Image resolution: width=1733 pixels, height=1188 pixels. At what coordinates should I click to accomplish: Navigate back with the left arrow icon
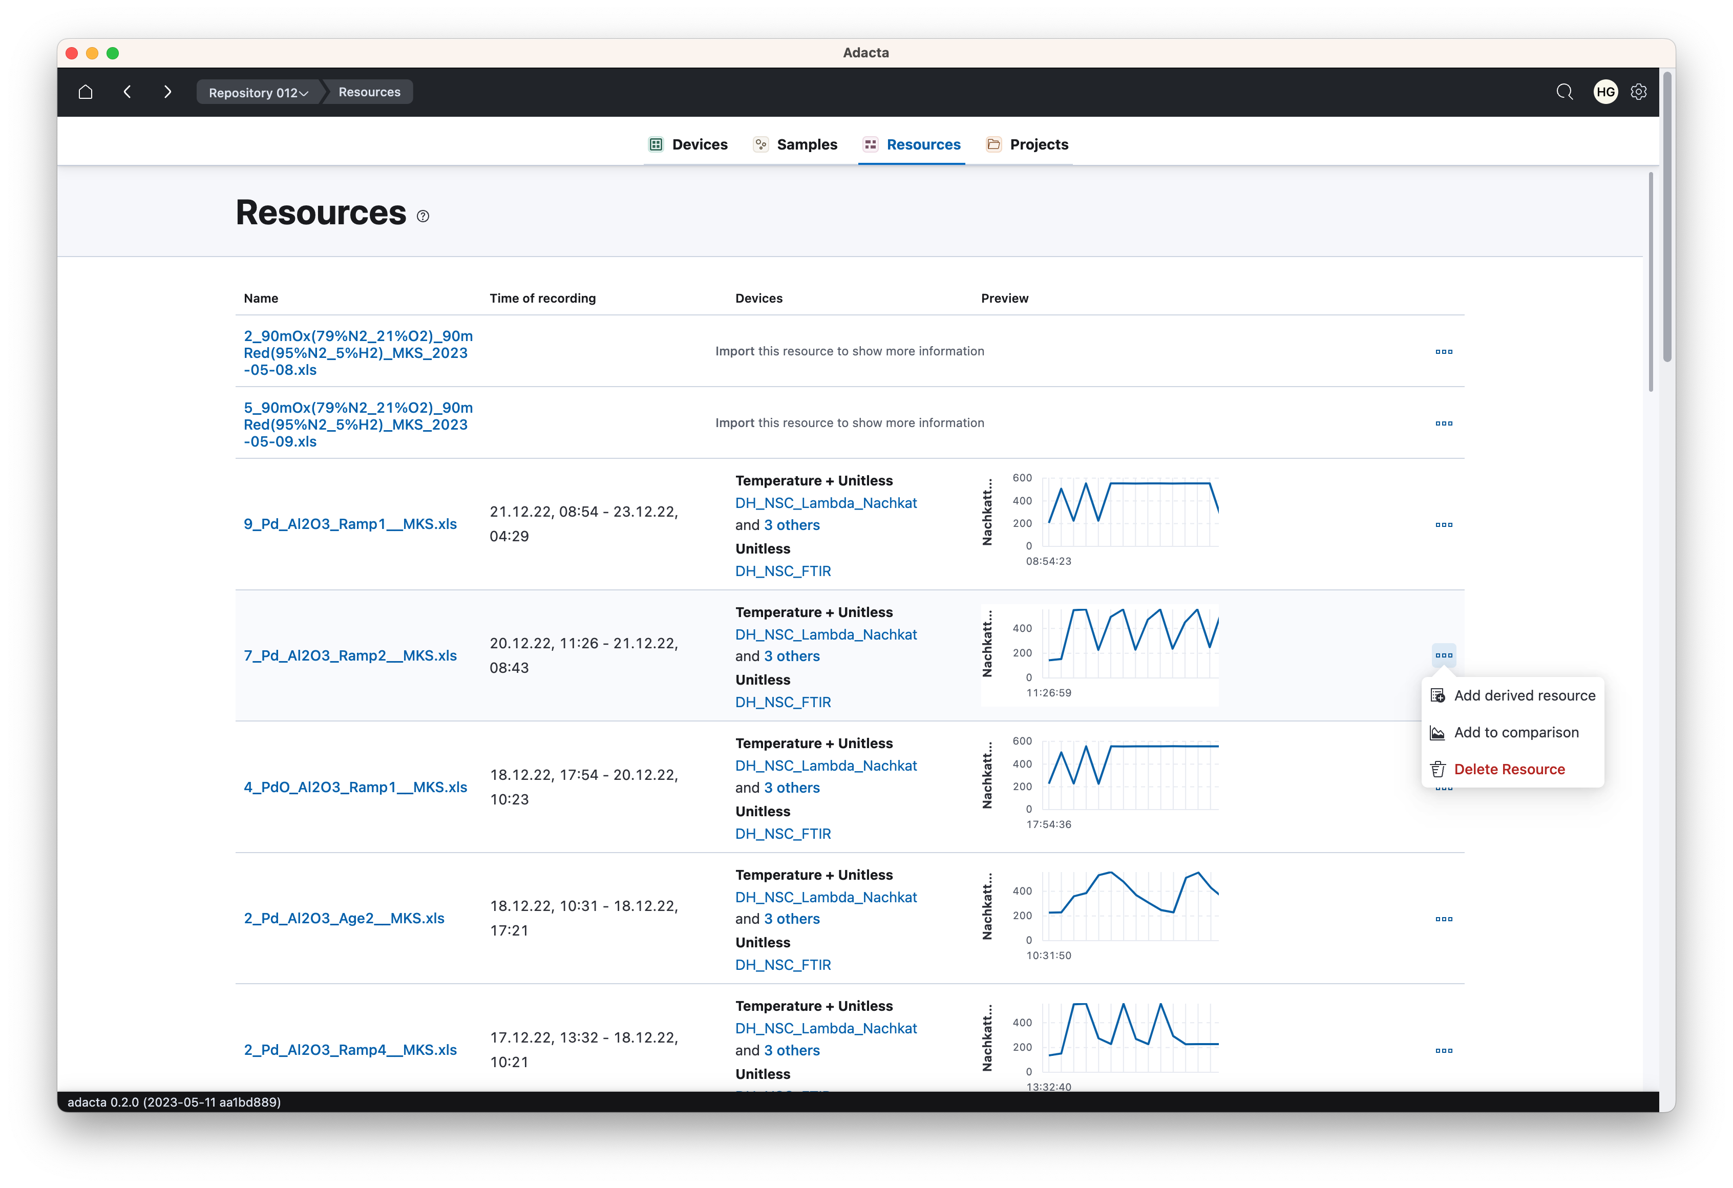click(127, 92)
